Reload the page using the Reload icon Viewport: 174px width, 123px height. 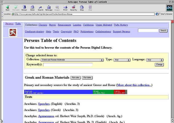tap(24, 8)
